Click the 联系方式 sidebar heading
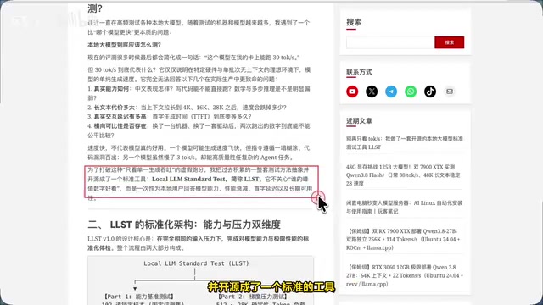Image resolution: width=543 pixels, height=305 pixels. (359, 72)
